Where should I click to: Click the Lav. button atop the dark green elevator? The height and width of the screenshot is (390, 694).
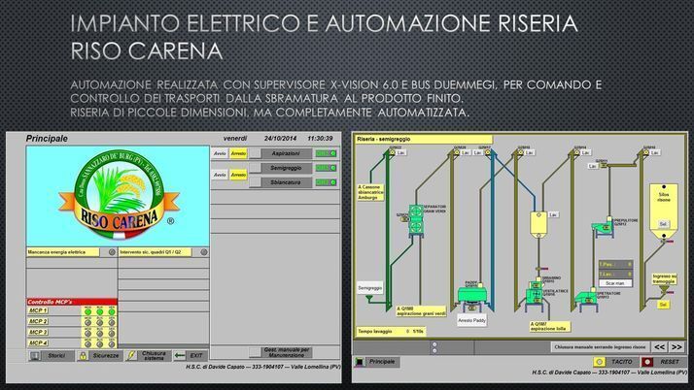point(400,152)
